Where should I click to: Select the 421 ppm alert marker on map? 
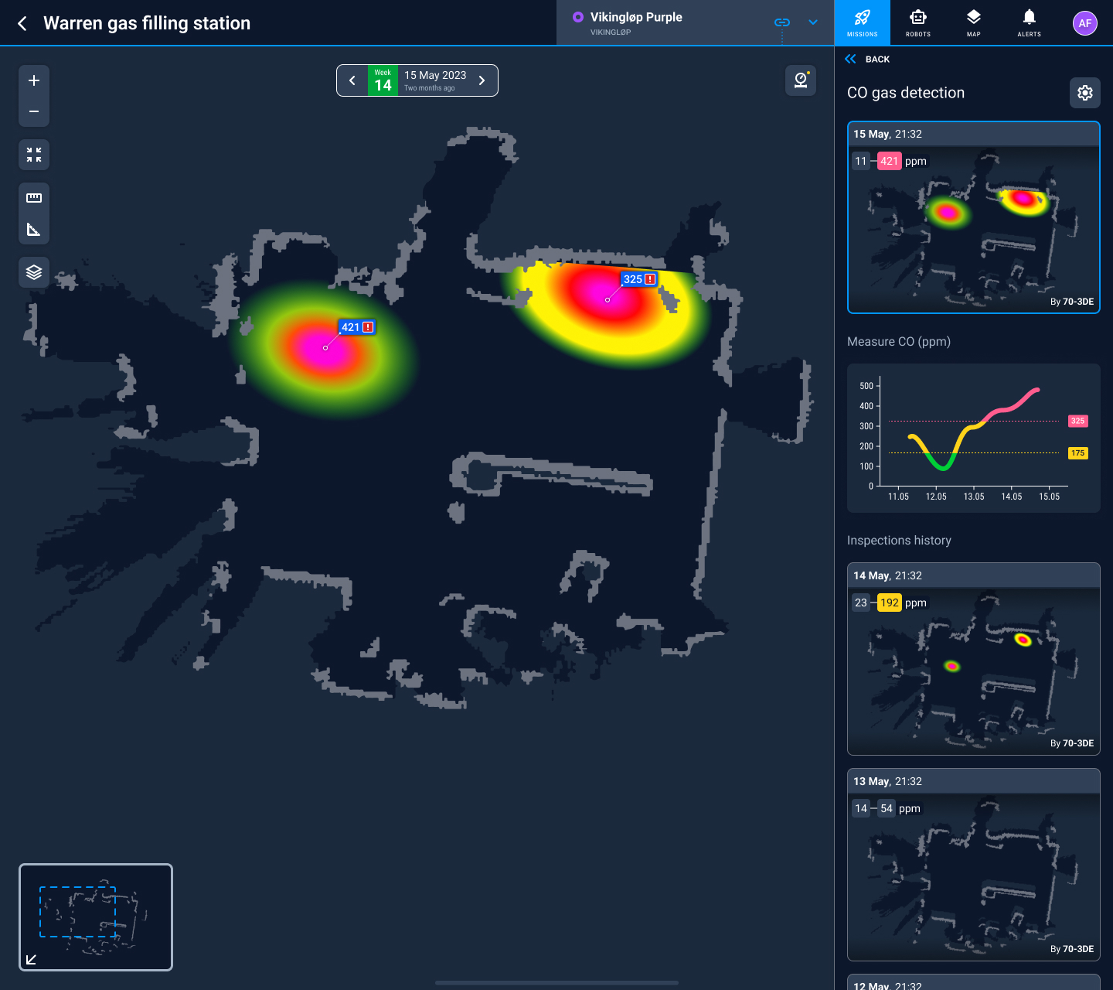pyautogui.click(x=357, y=327)
